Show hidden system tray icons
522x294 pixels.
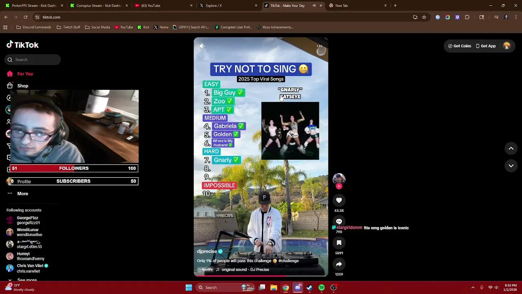(473, 287)
